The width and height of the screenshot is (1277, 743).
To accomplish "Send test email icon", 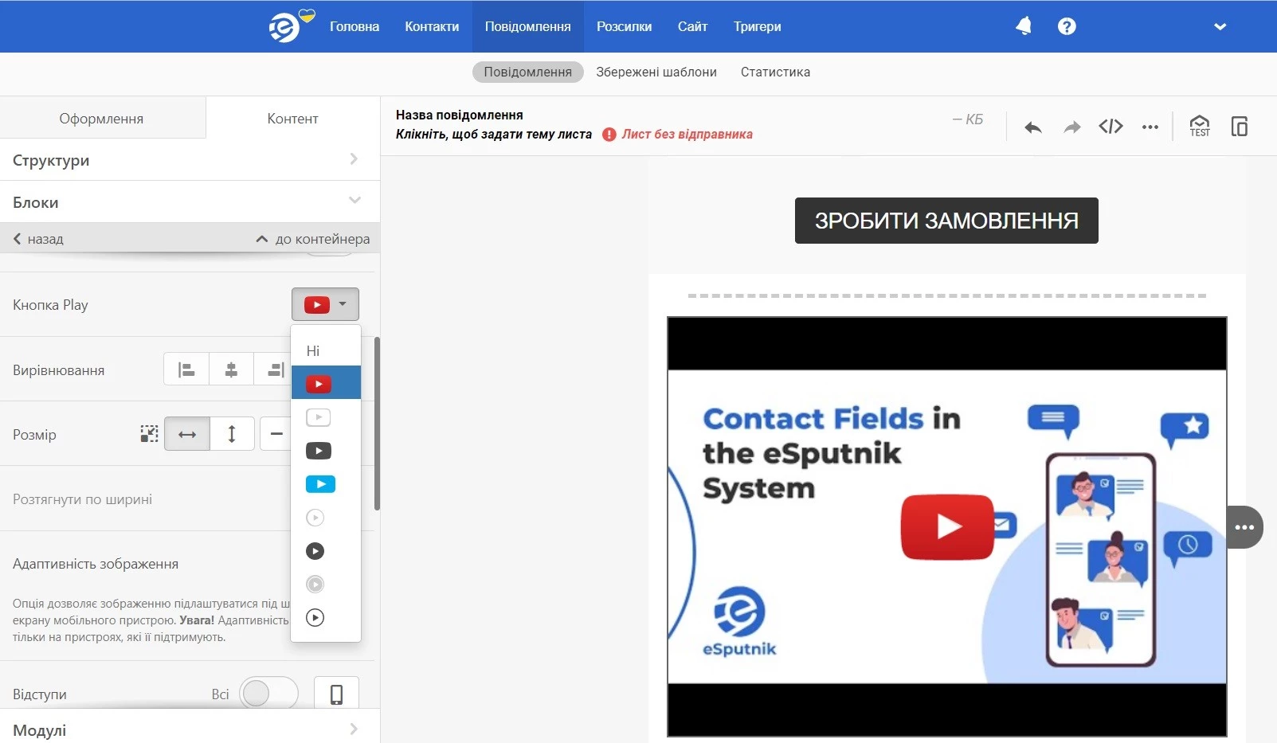I will [1200, 126].
